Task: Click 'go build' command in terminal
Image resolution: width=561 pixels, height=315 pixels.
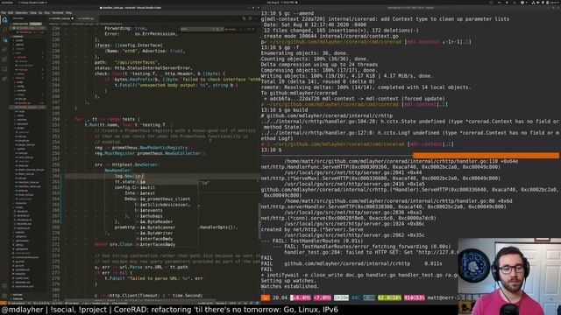Action: coord(296,110)
